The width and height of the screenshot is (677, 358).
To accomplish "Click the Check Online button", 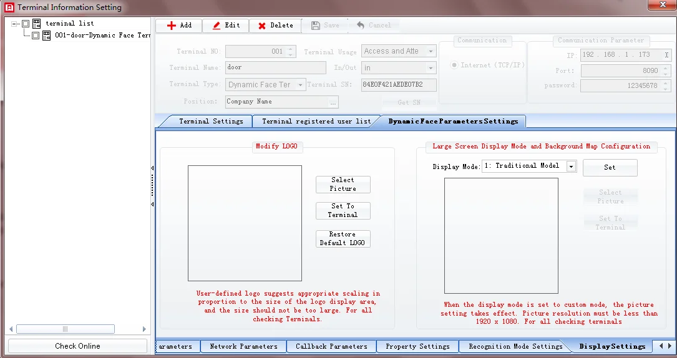I will click(x=77, y=346).
